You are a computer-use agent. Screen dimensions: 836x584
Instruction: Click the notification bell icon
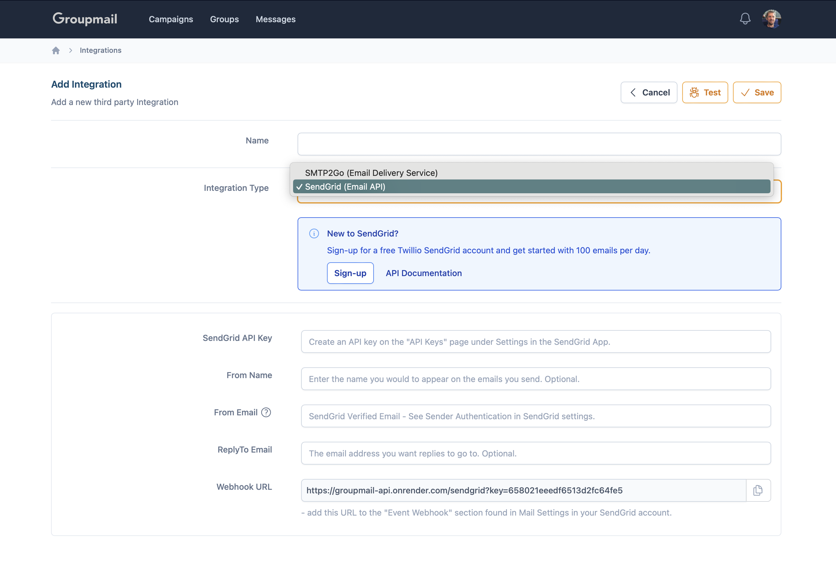(745, 19)
